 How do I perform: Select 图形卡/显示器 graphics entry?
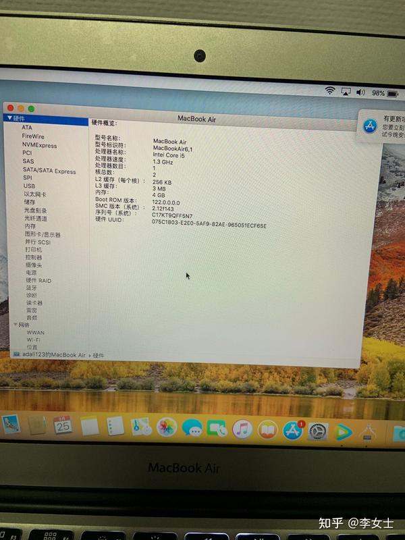43,234
